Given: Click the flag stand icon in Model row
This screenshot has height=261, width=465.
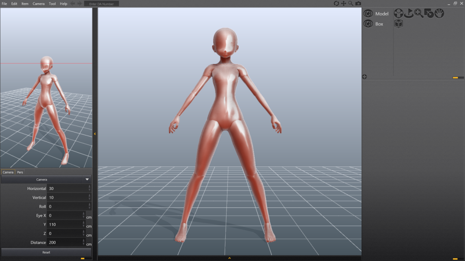Looking at the screenshot, I should [x=409, y=13].
